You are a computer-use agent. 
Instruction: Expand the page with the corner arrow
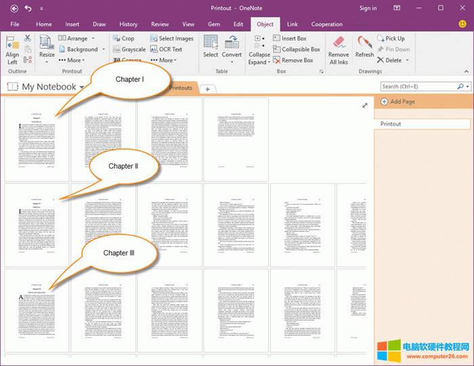tap(365, 106)
